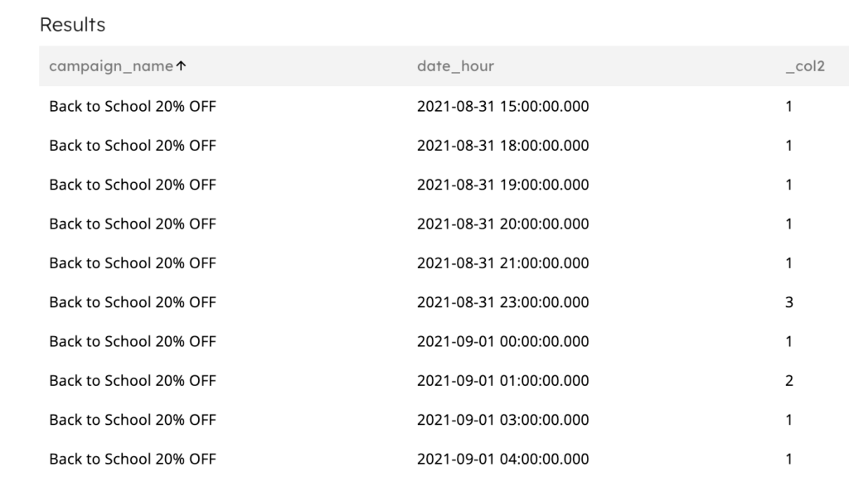Click the 2021-08-31 20:00:00.000 timestamp

502,224
